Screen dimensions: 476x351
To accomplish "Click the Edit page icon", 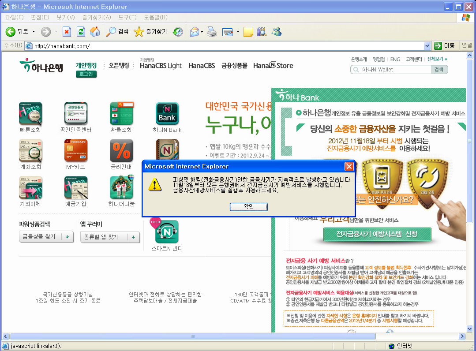I will (227, 32).
